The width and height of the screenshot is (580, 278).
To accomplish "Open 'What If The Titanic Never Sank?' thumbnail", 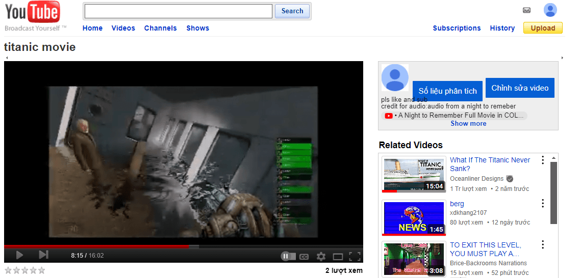I will tap(414, 175).
